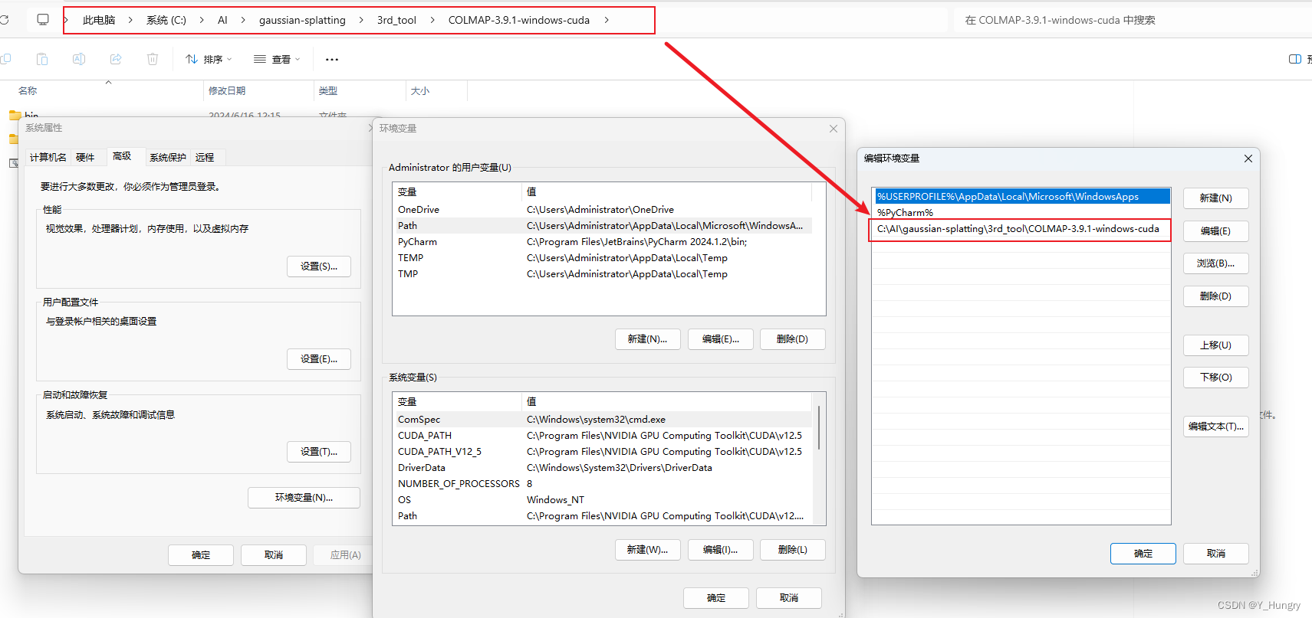Select the %PyCharm% path entry
The image size is (1312, 618).
(1021, 212)
